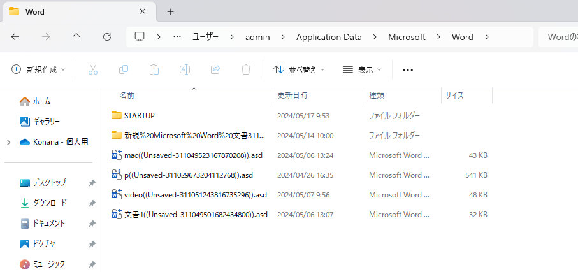Open ミュージック in quick access
The width and height of the screenshot is (578, 272).
pos(42,264)
